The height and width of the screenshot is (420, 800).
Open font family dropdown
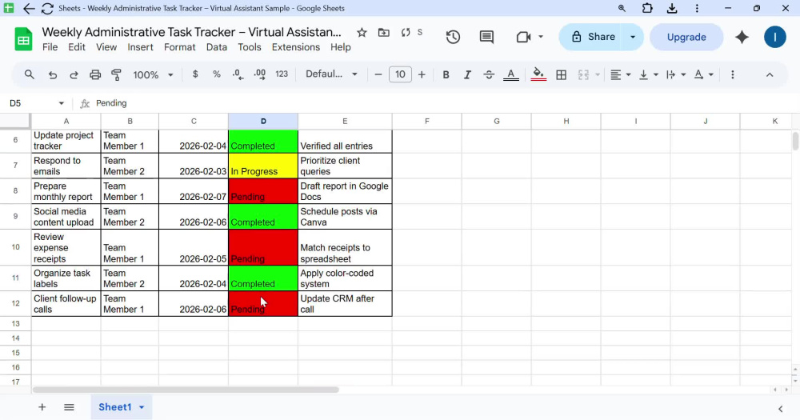point(331,74)
